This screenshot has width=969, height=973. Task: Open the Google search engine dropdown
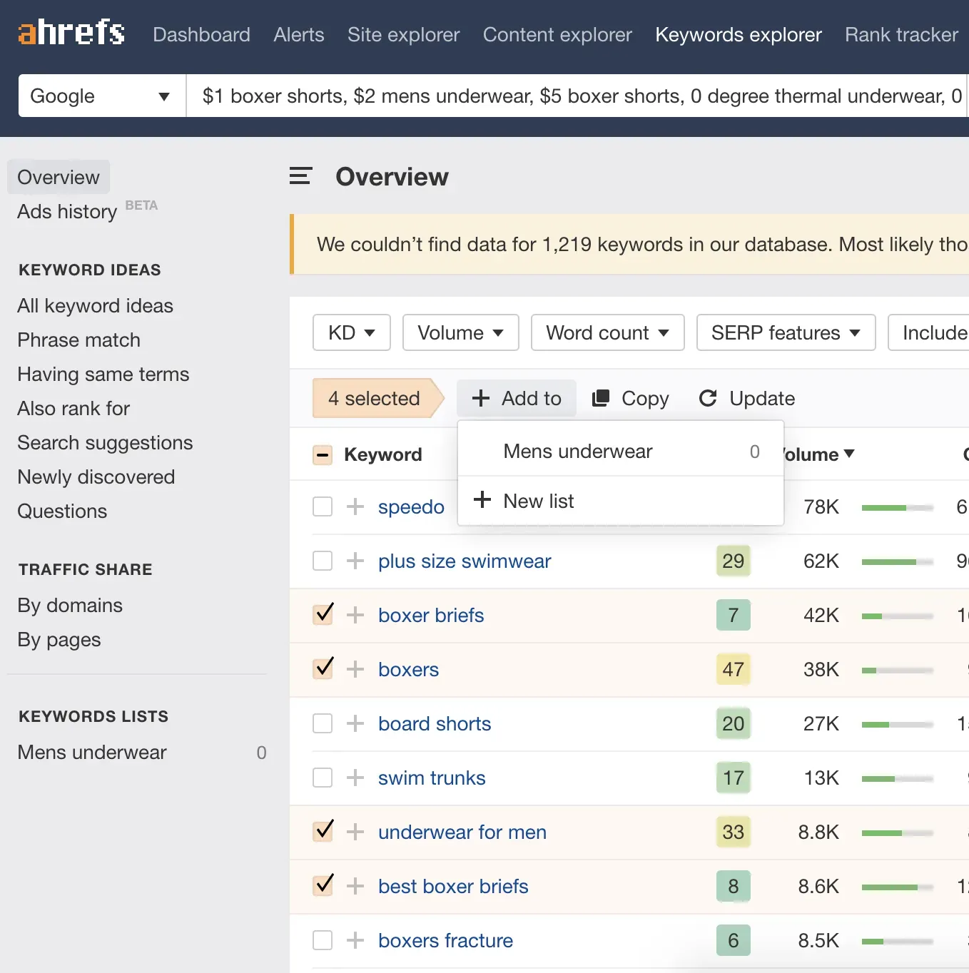101,96
